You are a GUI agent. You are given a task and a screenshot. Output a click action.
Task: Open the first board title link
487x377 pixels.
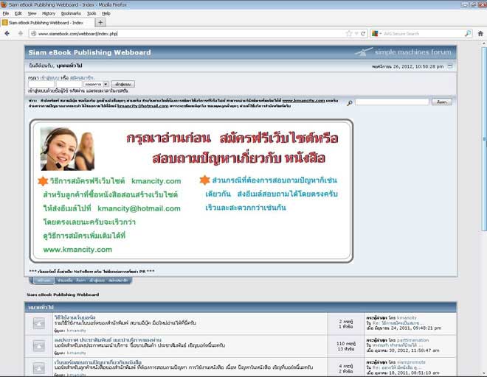75,317
